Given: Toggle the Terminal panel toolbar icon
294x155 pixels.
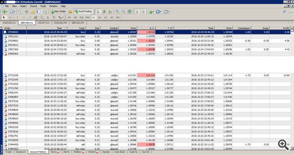Looking at the screenshot, I should [x=39, y=12].
